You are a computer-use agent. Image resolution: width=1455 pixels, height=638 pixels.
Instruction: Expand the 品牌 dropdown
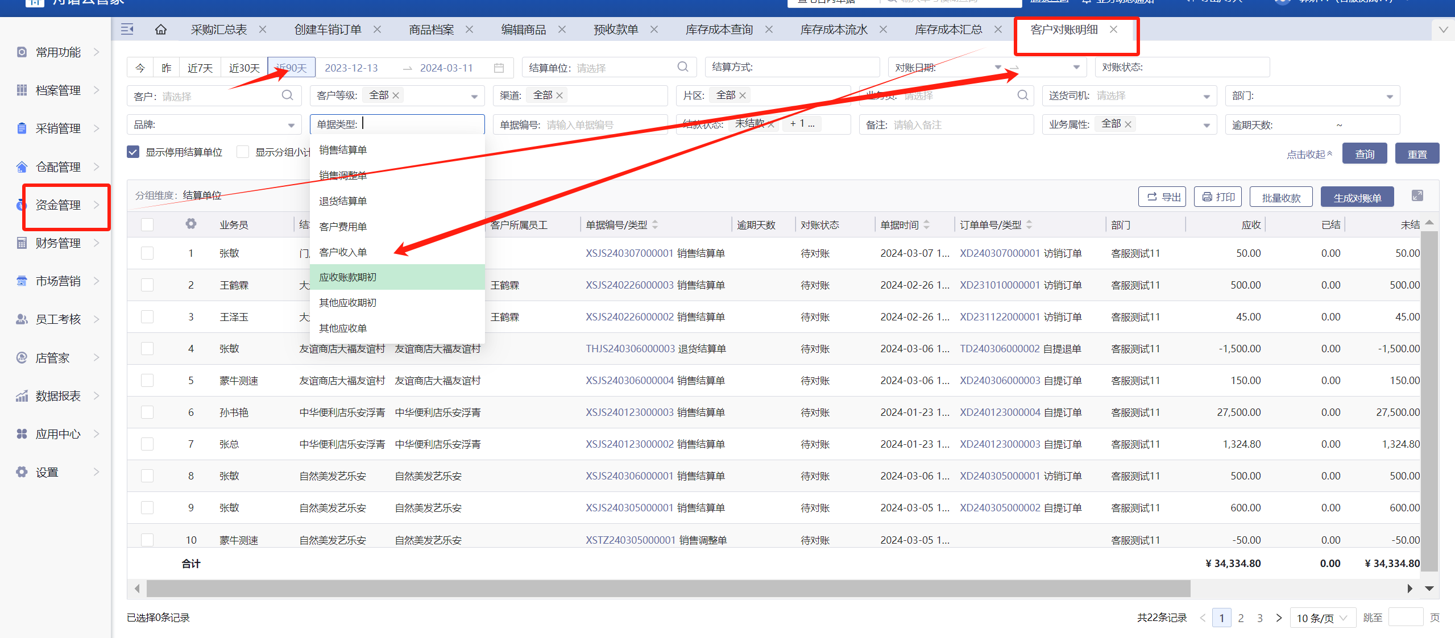click(291, 125)
